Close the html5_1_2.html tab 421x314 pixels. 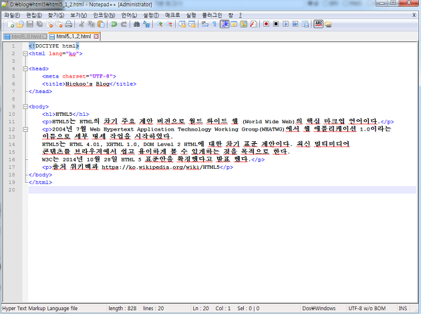96,36
